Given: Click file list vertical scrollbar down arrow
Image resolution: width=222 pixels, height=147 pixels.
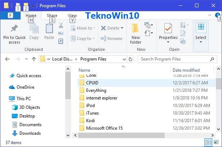Looking at the screenshot, I should coord(218,129).
